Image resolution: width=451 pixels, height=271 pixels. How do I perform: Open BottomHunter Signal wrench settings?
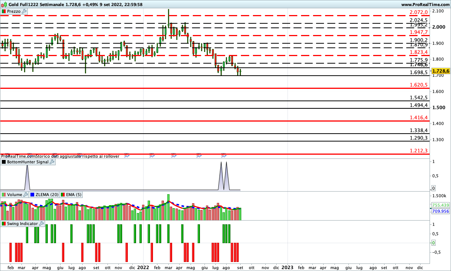click(52, 162)
